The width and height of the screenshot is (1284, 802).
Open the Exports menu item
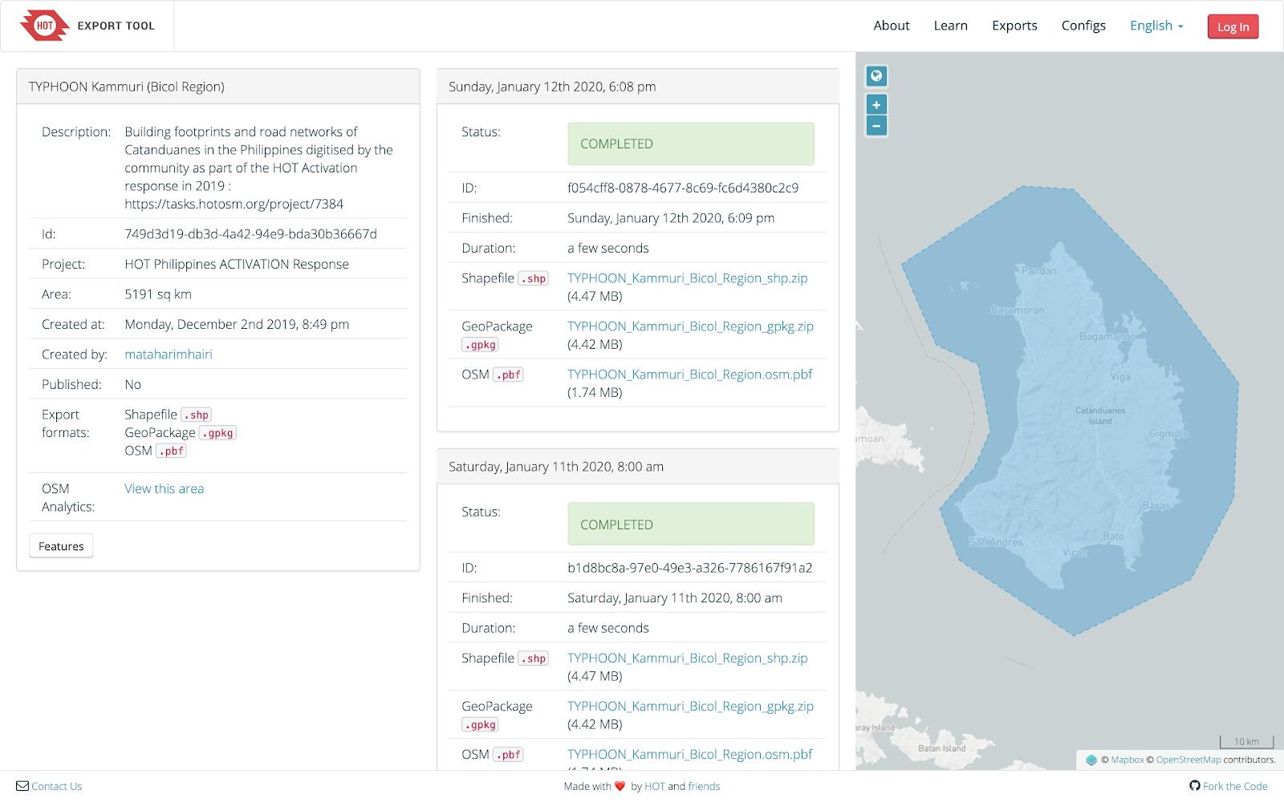click(x=1014, y=26)
